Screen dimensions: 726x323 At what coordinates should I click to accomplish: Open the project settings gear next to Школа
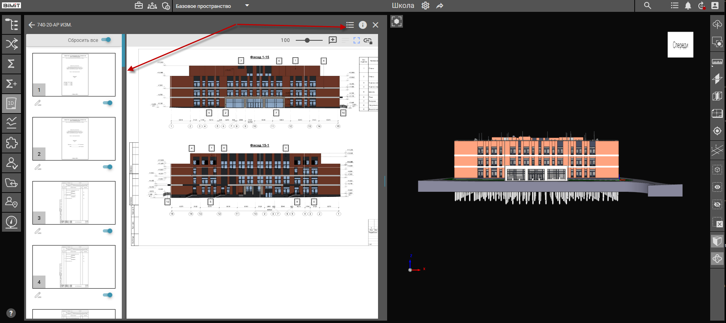coord(425,6)
